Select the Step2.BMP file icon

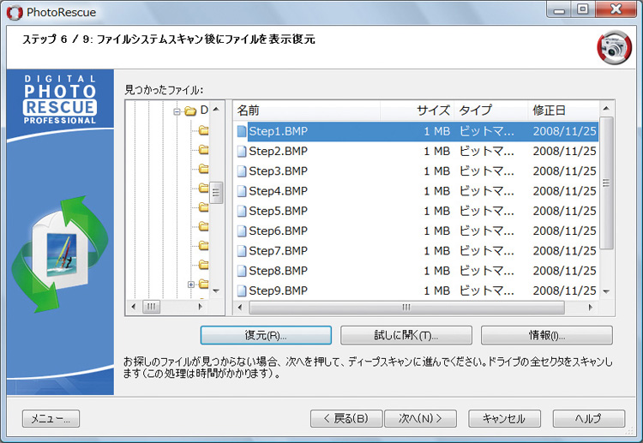point(242,151)
